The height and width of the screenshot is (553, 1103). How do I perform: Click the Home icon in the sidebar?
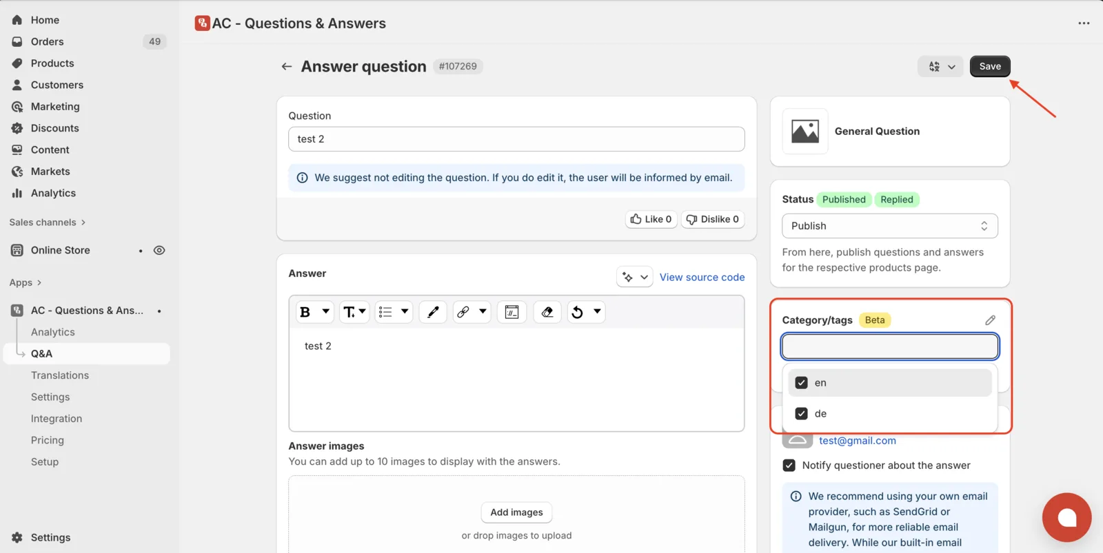[17, 20]
